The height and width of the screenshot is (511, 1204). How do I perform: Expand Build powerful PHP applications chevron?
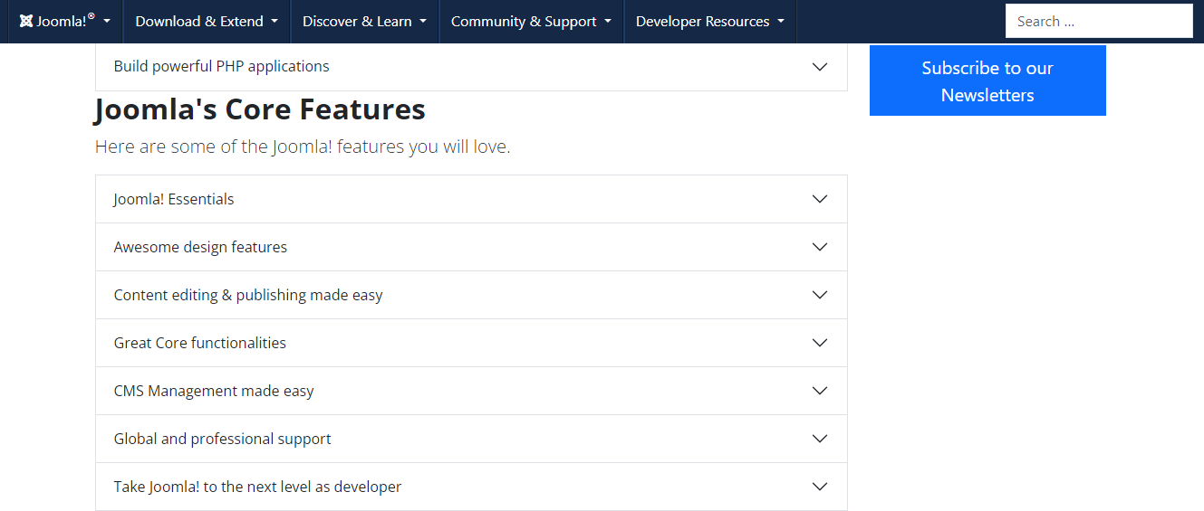(820, 67)
